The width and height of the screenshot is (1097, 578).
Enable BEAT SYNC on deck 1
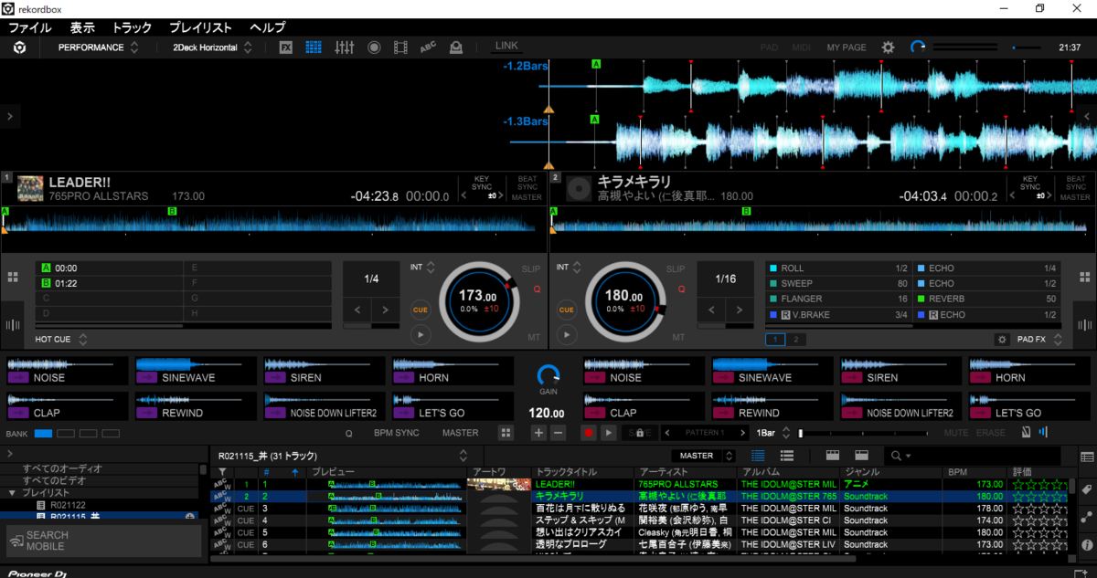pos(528,183)
